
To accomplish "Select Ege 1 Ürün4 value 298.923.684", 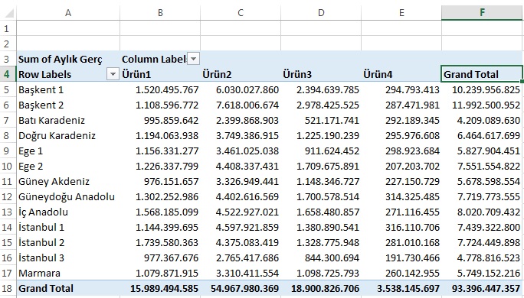I will click(x=401, y=151).
